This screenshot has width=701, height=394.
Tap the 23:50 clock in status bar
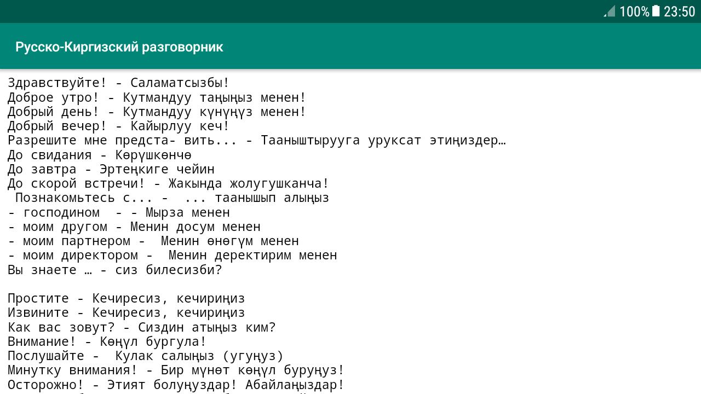click(x=679, y=11)
